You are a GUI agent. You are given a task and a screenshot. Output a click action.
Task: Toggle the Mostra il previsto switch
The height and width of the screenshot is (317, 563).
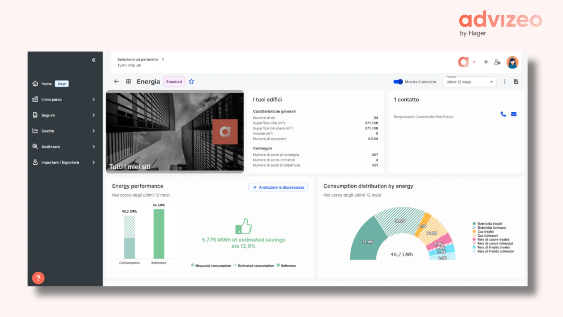pyautogui.click(x=398, y=82)
